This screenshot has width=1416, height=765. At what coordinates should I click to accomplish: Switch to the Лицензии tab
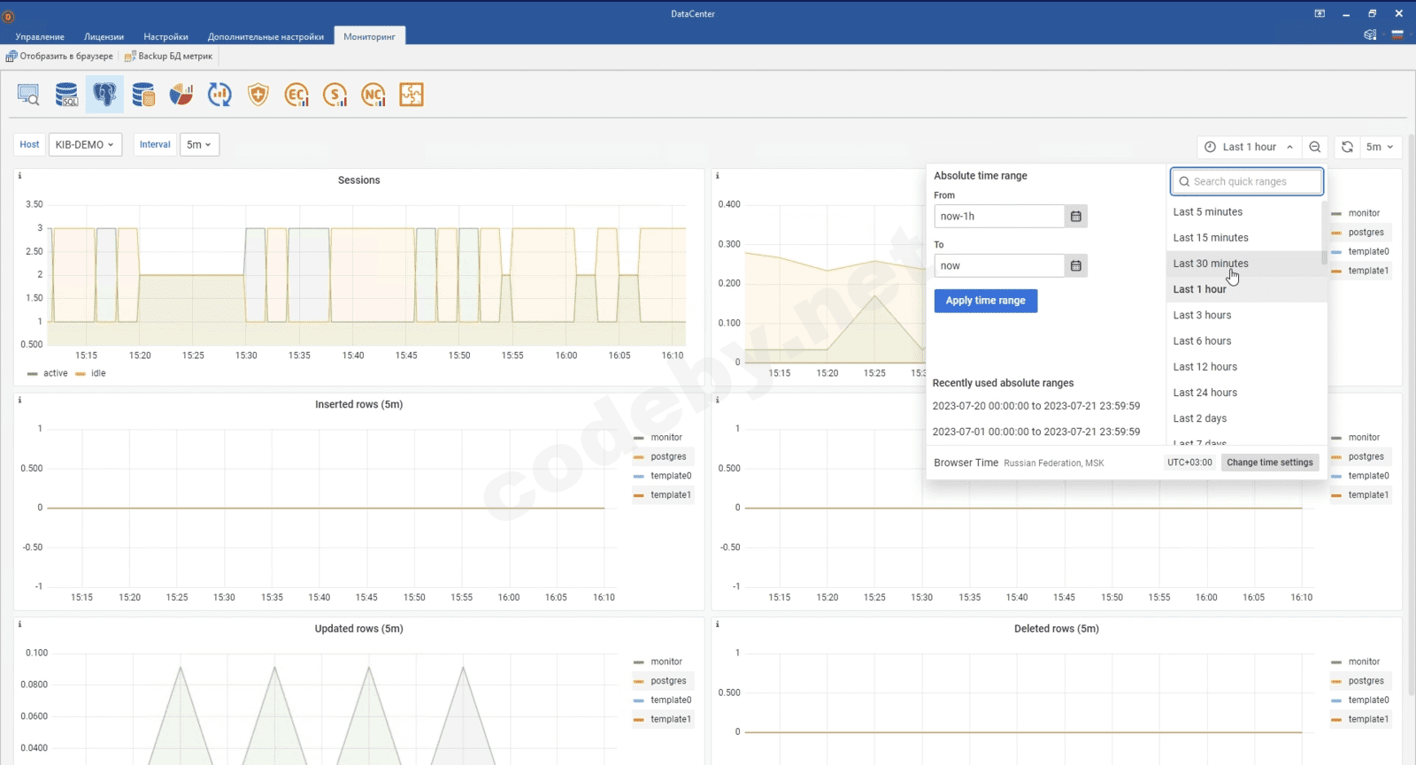(x=104, y=37)
